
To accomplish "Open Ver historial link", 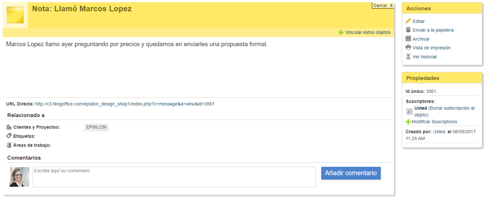I will (425, 57).
